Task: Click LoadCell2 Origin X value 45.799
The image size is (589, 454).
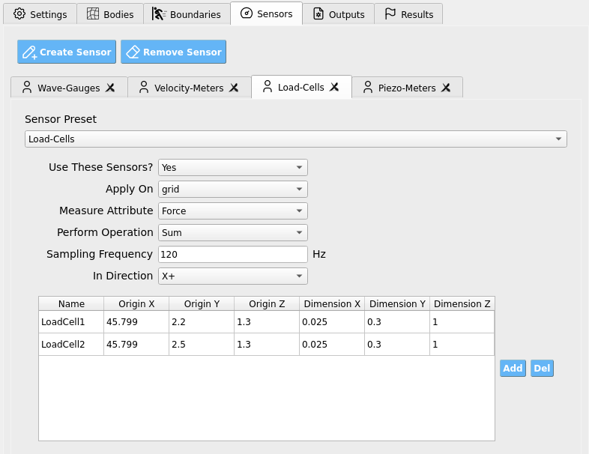Action: pos(136,345)
